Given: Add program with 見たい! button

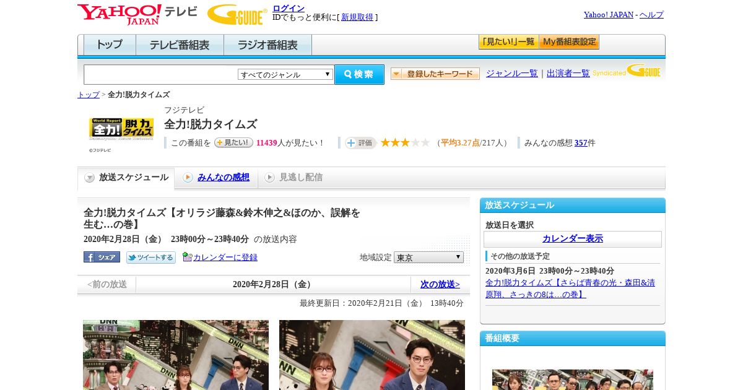Looking at the screenshot, I should coord(233,142).
